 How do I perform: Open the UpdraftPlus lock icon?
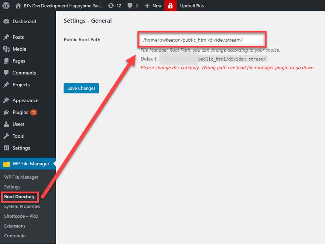click(170, 6)
